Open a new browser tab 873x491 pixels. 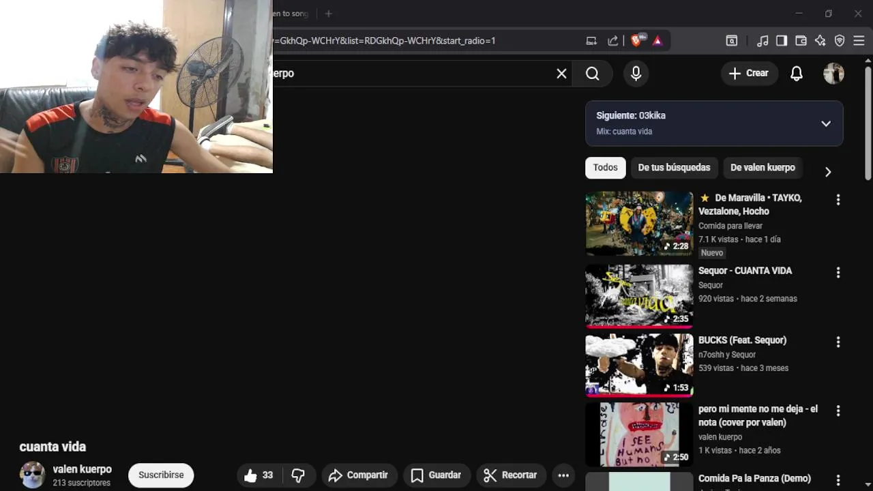pos(328,14)
